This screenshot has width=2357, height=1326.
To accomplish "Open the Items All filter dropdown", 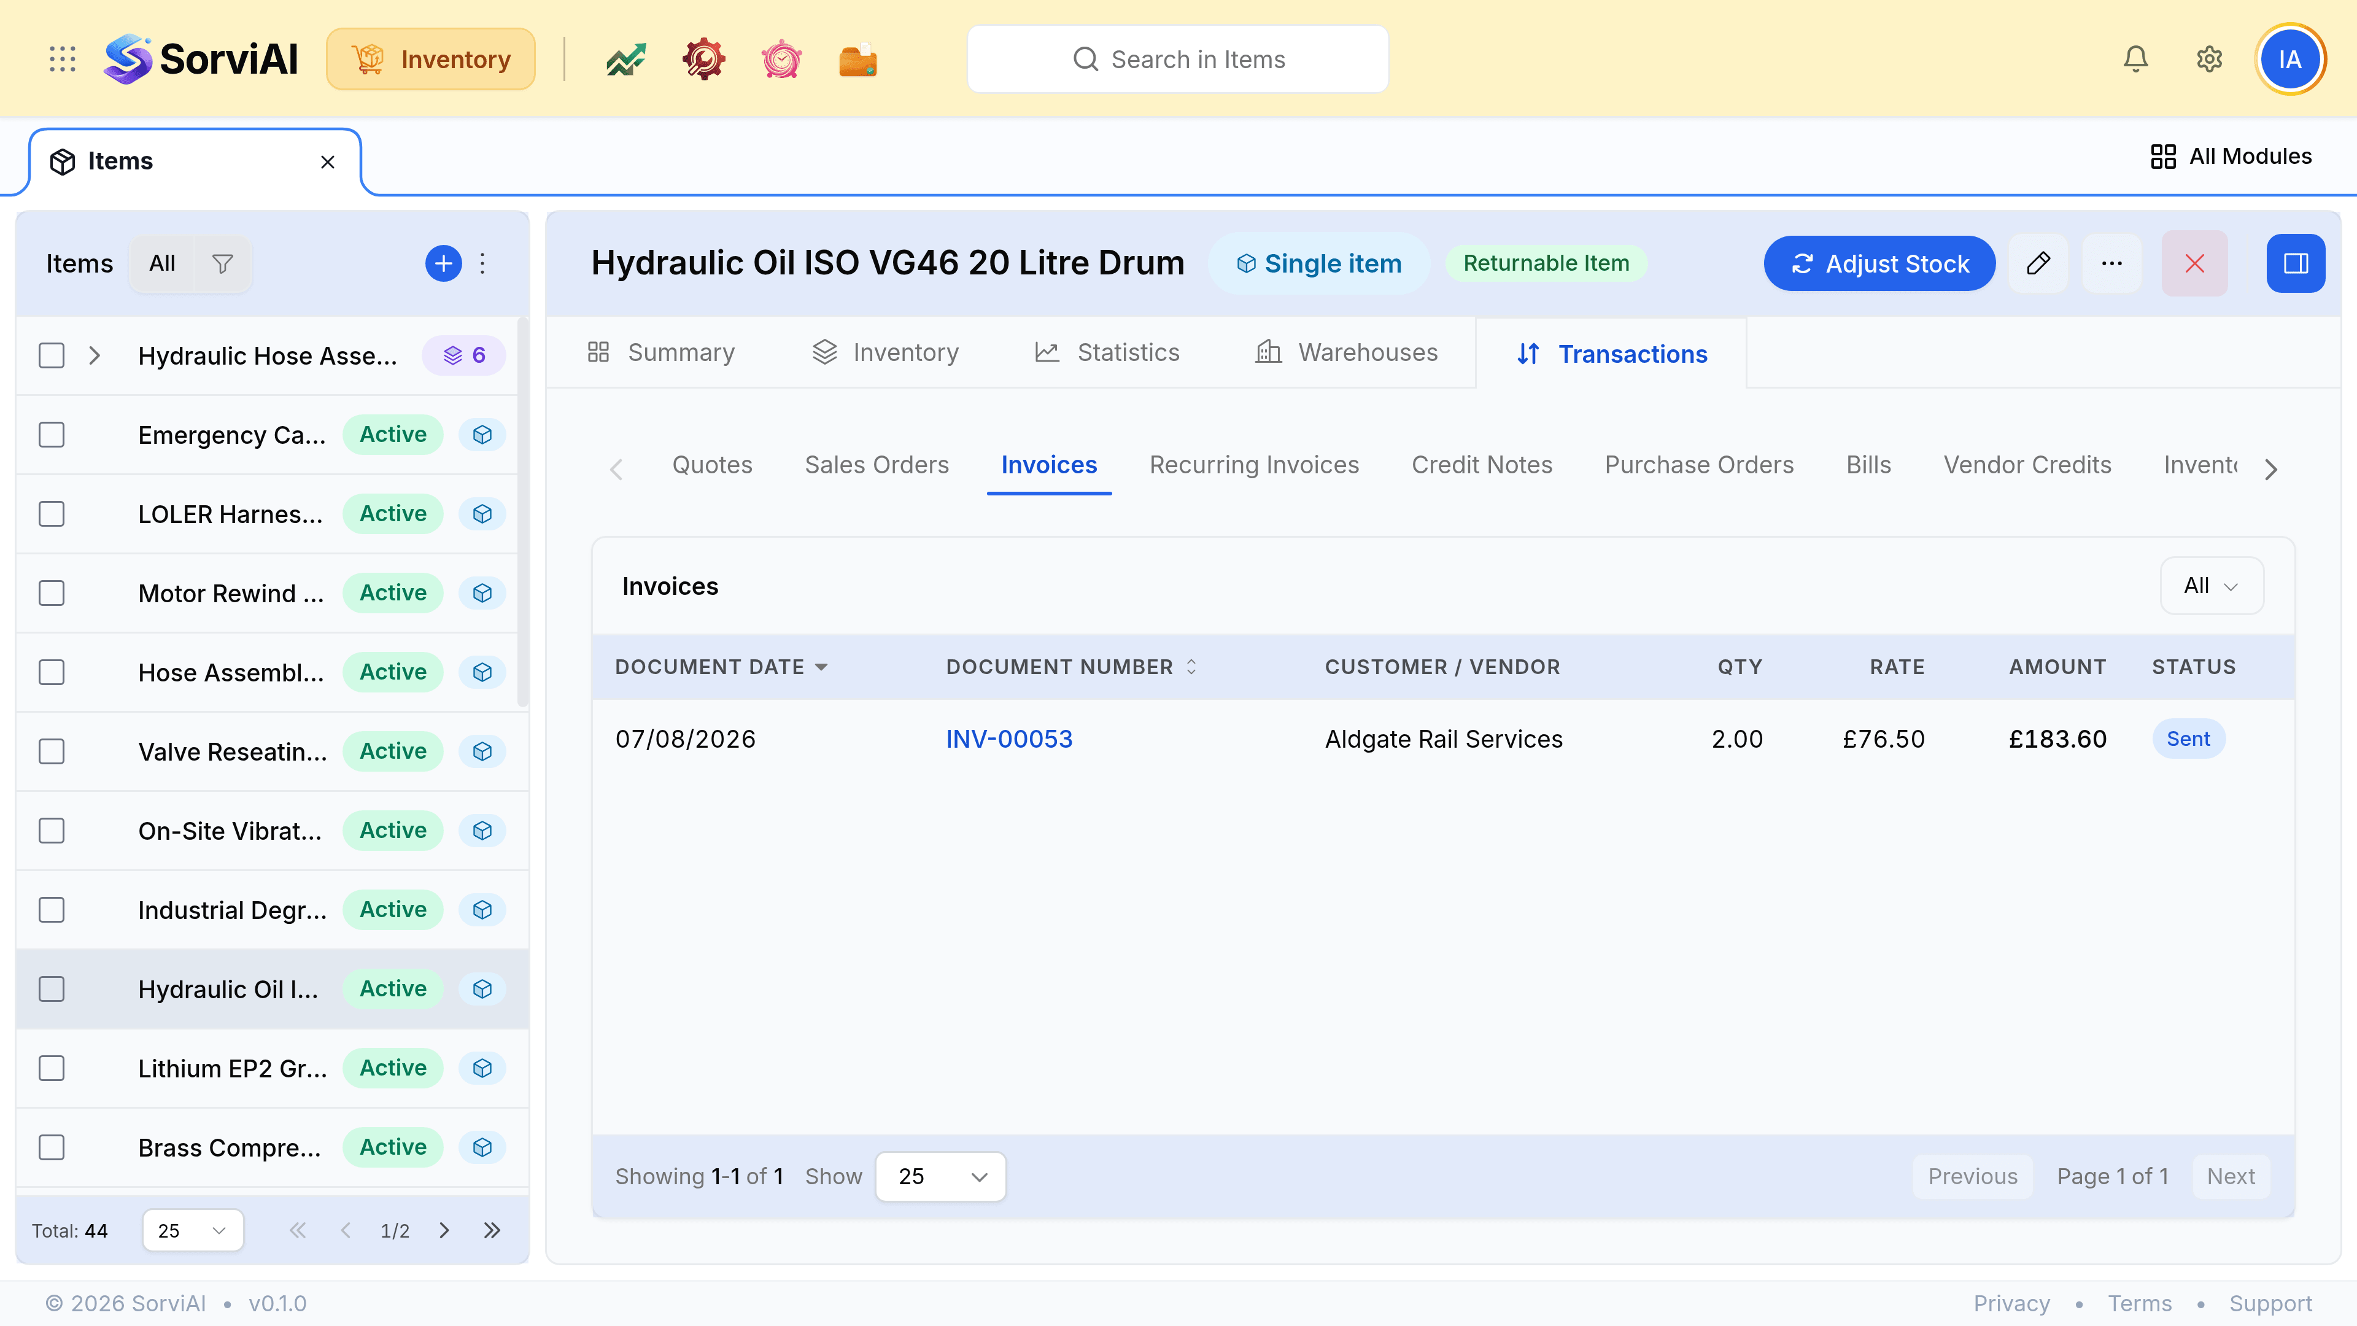I will (x=162, y=263).
